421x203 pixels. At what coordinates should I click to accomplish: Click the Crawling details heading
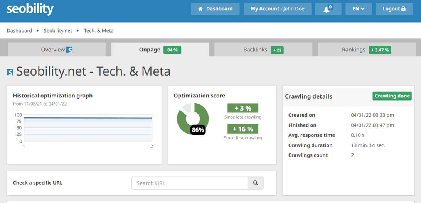pos(308,96)
